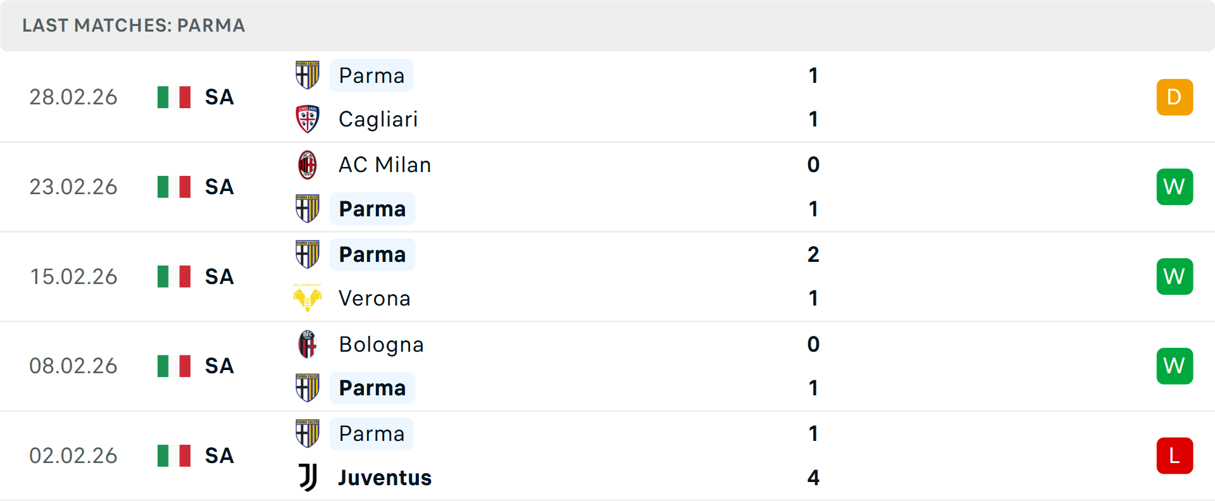The image size is (1215, 501).
Task: Click the green W result indicator for the Verona win
Action: tap(1174, 276)
